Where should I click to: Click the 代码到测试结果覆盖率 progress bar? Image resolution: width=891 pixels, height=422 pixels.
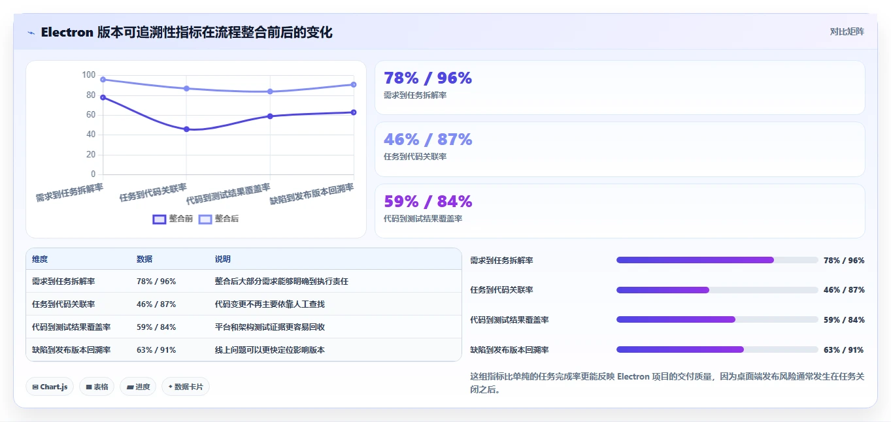tap(717, 319)
